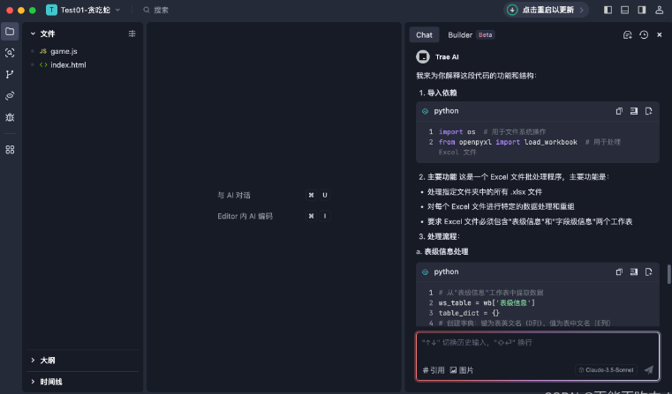Screen dimensions: 672x394
Task: Copy the first python code block
Action: point(619,111)
